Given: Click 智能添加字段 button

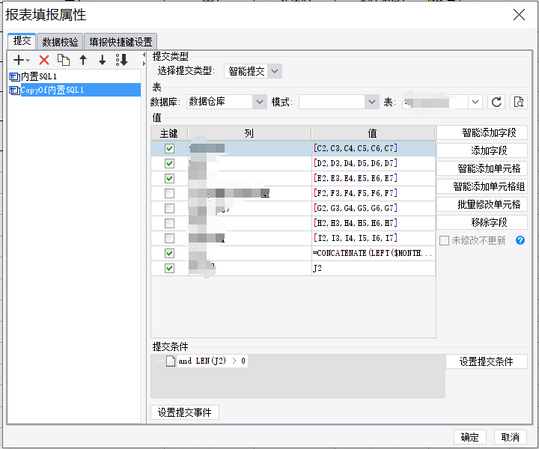Looking at the screenshot, I should tap(482, 132).
